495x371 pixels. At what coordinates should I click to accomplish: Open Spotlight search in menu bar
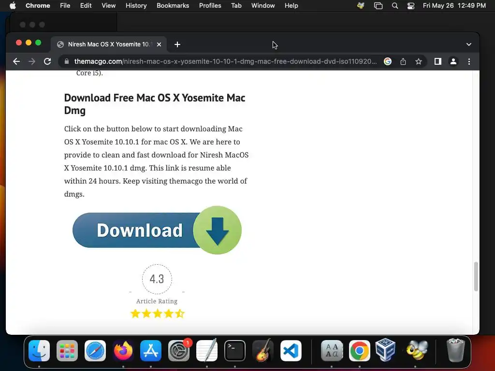tap(395, 6)
